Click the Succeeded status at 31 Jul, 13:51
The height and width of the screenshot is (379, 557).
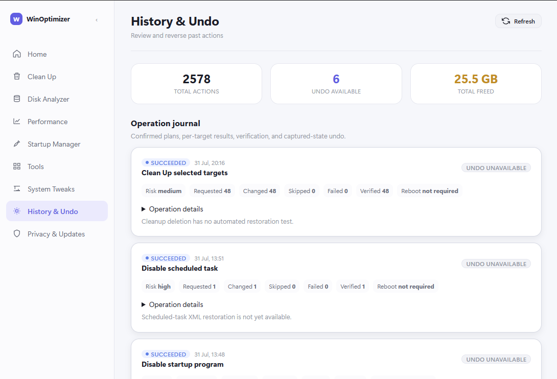click(x=166, y=258)
